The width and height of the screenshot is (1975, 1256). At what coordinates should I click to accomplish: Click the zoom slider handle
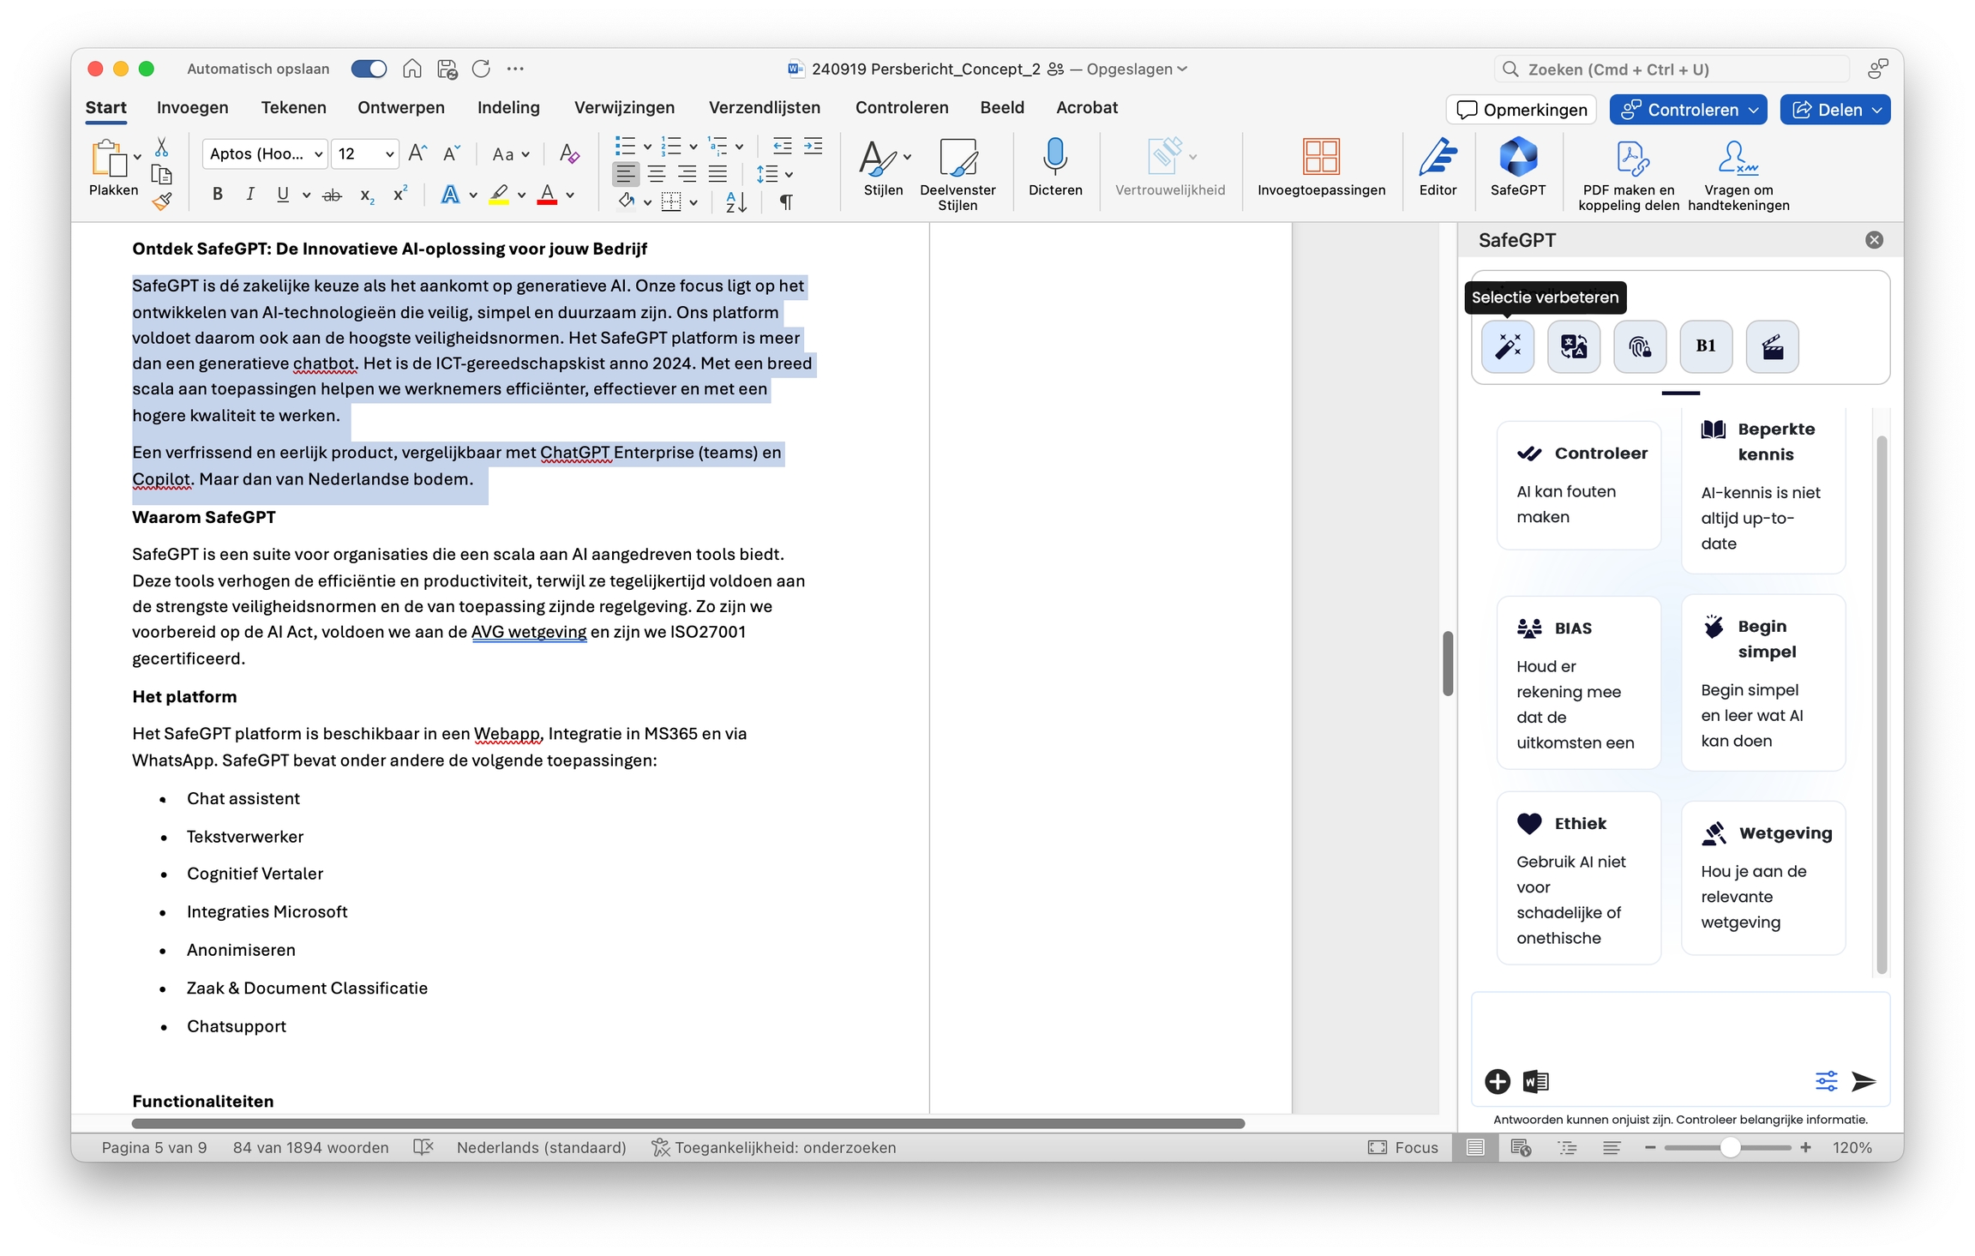(1730, 1147)
